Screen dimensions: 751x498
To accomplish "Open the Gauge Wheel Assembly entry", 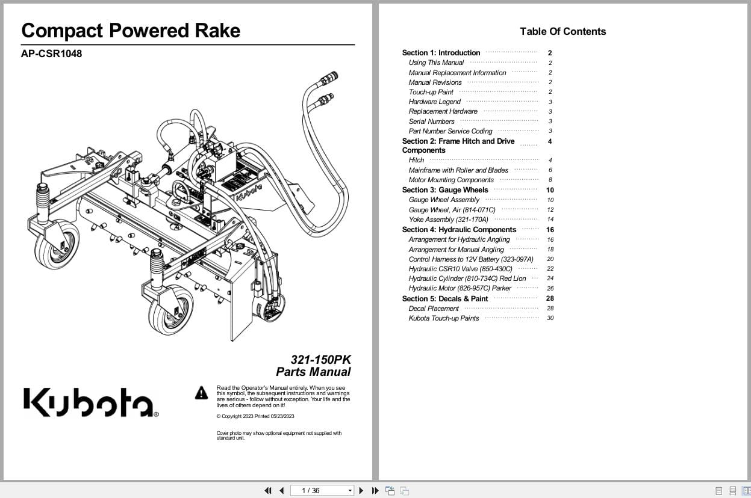I will (444, 200).
